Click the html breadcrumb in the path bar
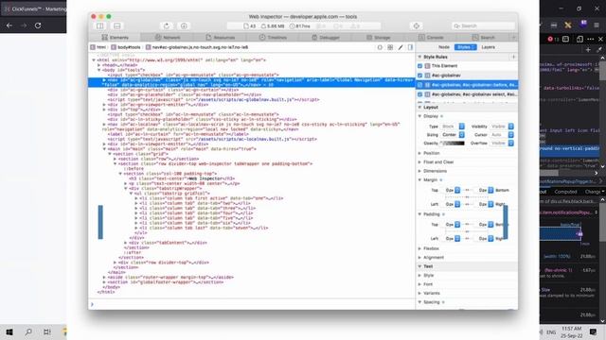Screen dimensions: 606x340 [98, 47]
